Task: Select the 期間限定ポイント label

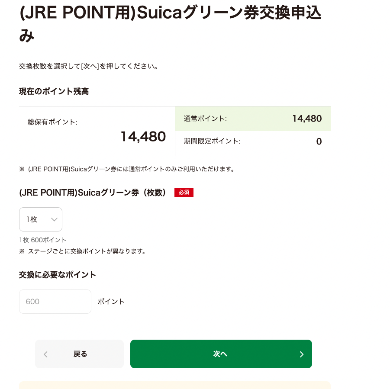Action: (x=212, y=141)
